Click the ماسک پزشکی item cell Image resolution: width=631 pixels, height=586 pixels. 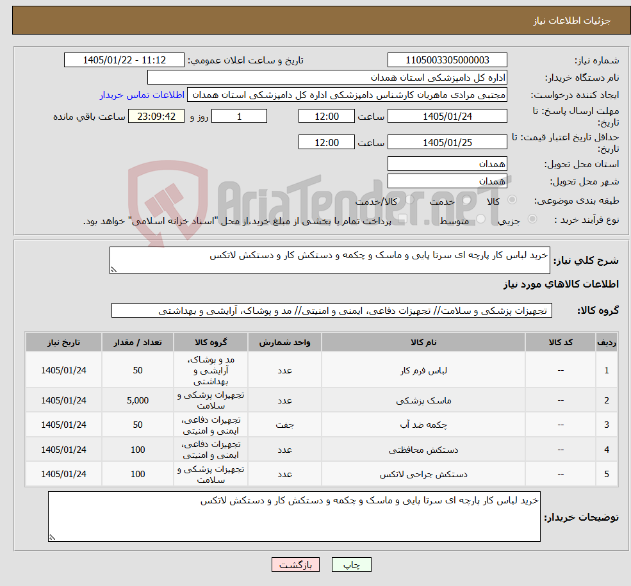point(423,400)
